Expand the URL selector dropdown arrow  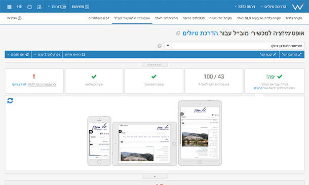[168, 46]
